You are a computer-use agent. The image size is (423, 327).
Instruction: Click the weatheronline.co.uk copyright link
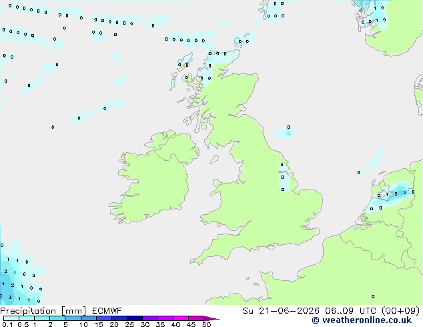pyautogui.click(x=362, y=320)
